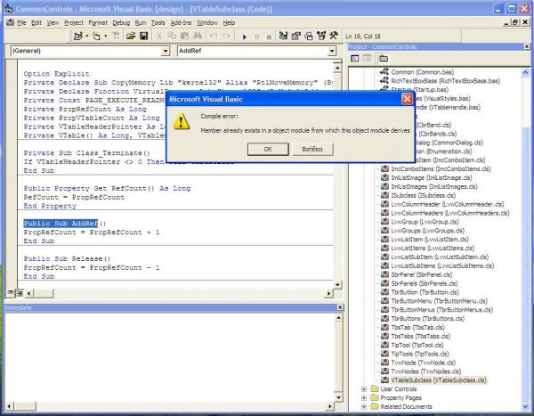This screenshot has width=534, height=416.
Task: Click the Undo toolbar icon
Action: (214, 36)
